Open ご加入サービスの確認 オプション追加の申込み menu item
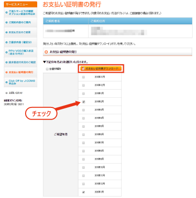The height and width of the screenshot is (198, 196). click(x=20, y=13)
